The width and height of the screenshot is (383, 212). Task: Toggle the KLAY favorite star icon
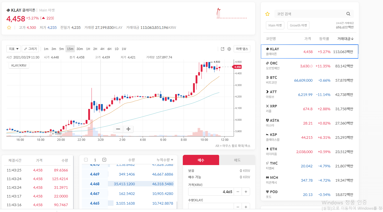(x=9, y=28)
